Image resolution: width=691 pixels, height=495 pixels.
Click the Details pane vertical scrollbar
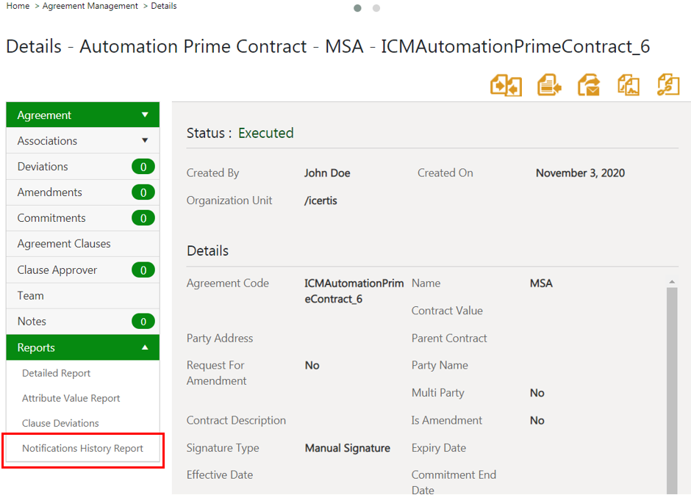coord(672,390)
